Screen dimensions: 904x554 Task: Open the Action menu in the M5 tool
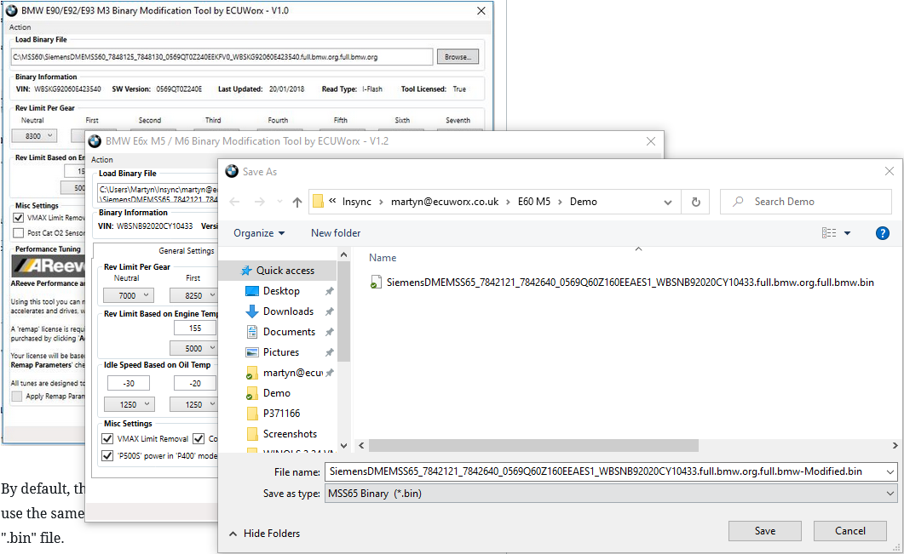pyautogui.click(x=101, y=159)
